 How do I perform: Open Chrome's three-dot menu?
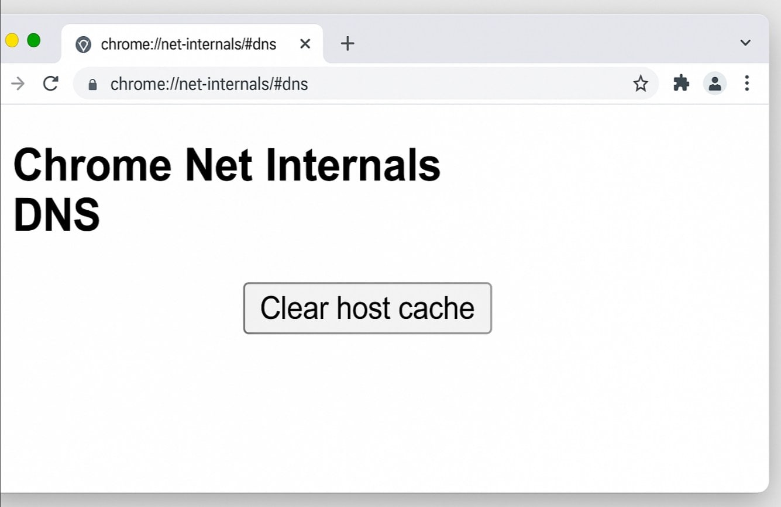(747, 84)
